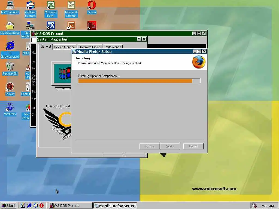Open the Performance tab in System Properties
Image resolution: width=279 pixels, height=209 pixels.
click(113, 47)
